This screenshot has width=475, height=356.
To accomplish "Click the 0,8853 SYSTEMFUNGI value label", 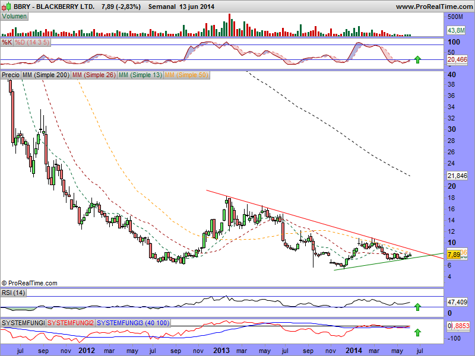I will click(458, 326).
